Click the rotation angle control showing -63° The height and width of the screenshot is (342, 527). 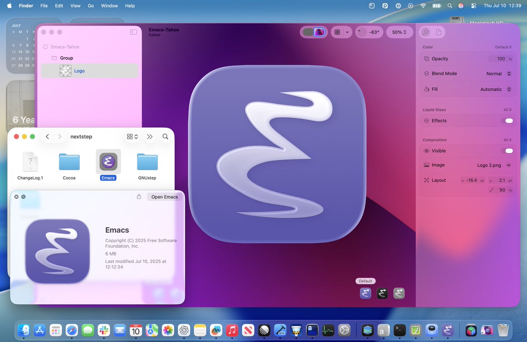coord(369,32)
